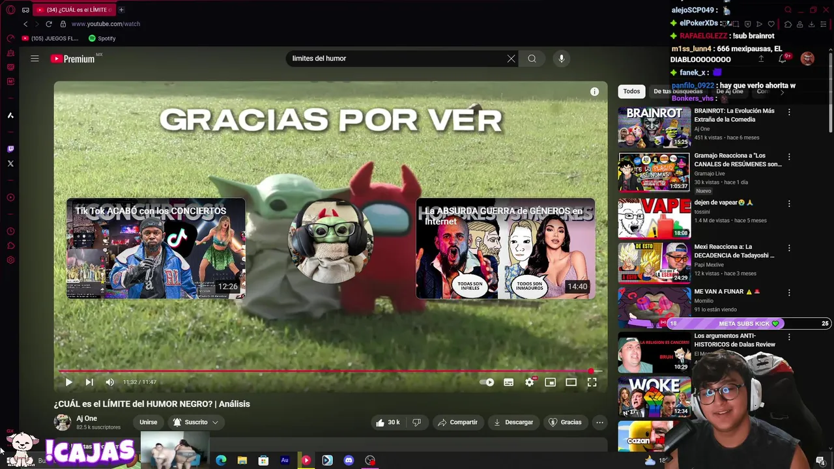Go back to the previous page
The image size is (834, 469).
[x=25, y=24]
